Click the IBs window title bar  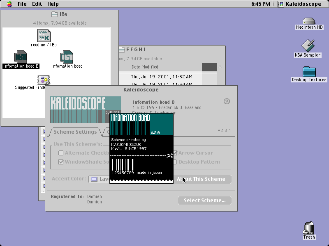tap(60, 14)
